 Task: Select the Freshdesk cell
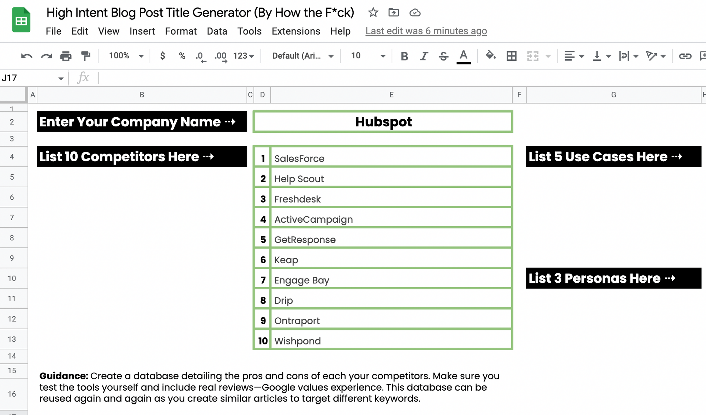[391, 198]
